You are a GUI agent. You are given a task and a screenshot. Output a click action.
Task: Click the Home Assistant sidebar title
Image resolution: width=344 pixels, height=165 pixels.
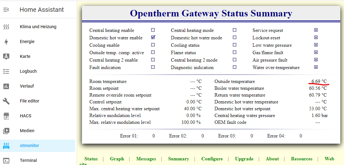[x=42, y=10]
